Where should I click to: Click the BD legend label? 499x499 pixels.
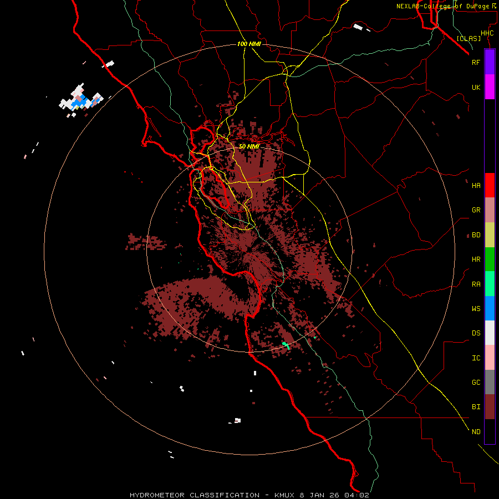click(x=476, y=235)
